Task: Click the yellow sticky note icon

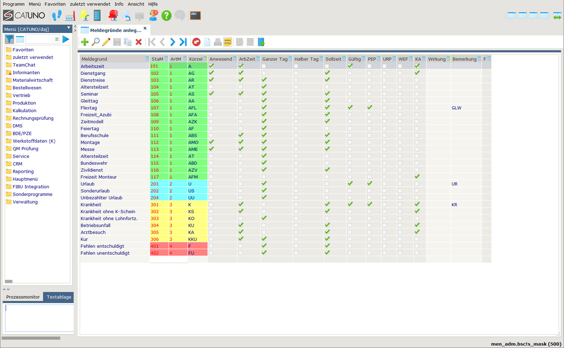Action: 227,42
